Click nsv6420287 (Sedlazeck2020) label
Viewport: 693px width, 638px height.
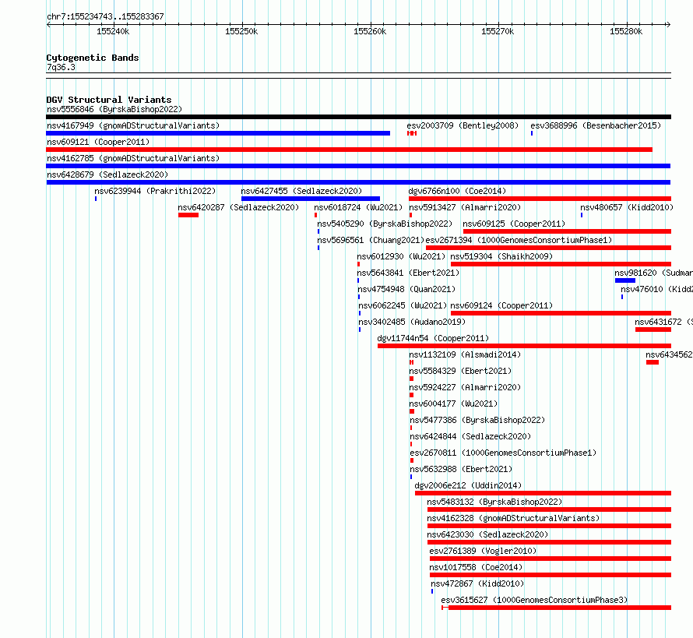pyautogui.click(x=238, y=207)
